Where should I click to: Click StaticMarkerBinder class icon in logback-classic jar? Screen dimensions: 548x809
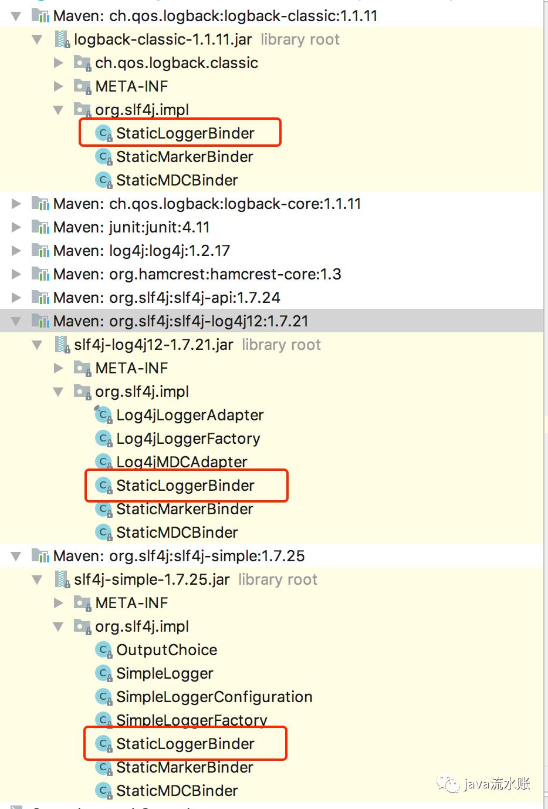[104, 157]
